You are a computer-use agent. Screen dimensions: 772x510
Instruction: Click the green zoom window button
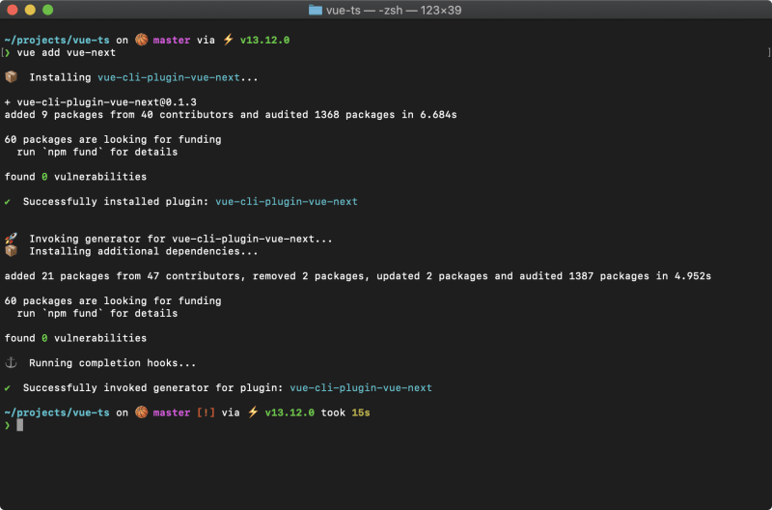click(x=47, y=10)
